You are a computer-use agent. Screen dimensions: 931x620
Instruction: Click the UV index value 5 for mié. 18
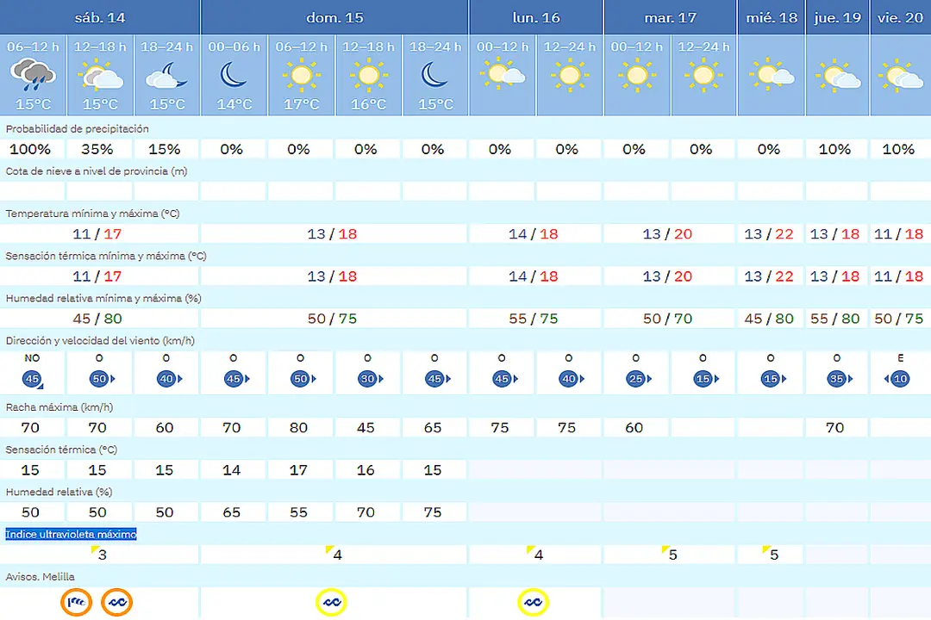tap(774, 555)
